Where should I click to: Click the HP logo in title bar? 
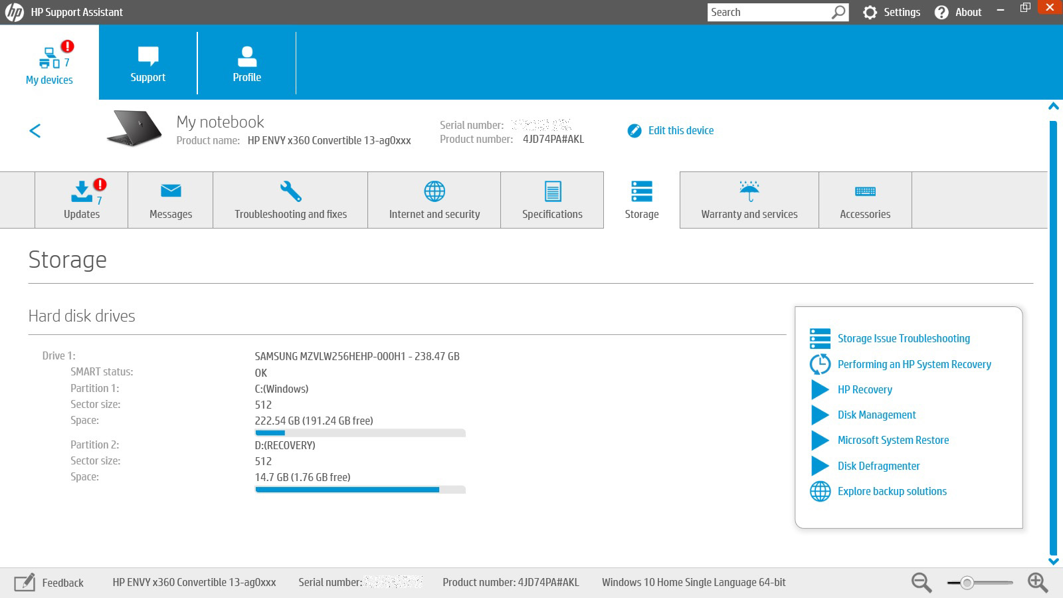pyautogui.click(x=14, y=12)
